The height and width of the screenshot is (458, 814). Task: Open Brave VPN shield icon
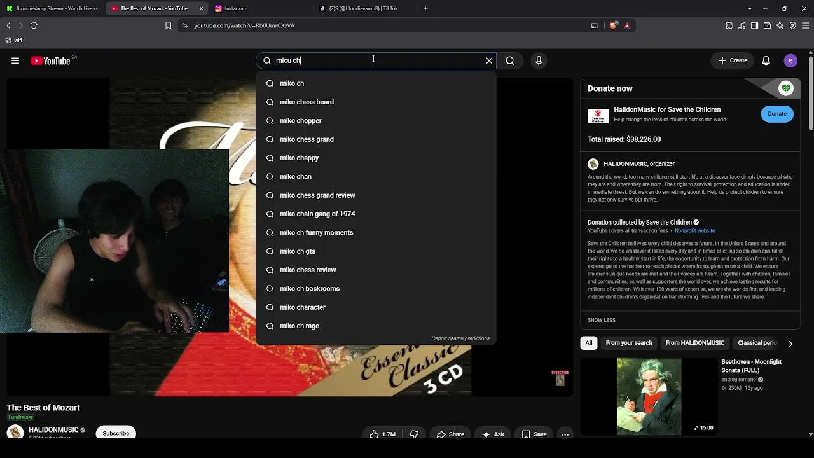point(793,25)
